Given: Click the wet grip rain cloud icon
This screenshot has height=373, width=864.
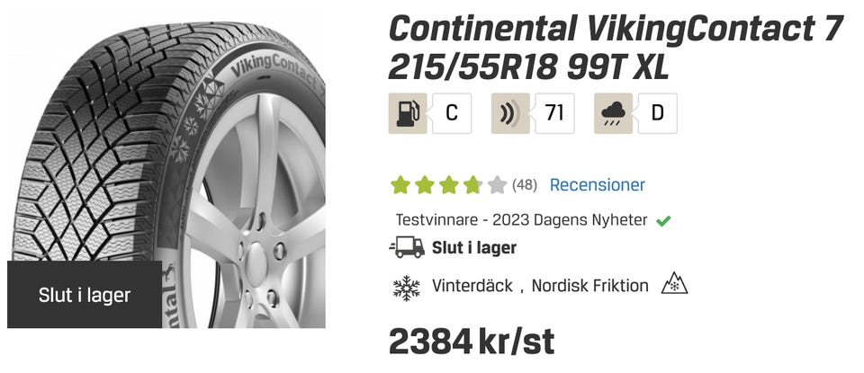Looking at the screenshot, I should 613,113.
